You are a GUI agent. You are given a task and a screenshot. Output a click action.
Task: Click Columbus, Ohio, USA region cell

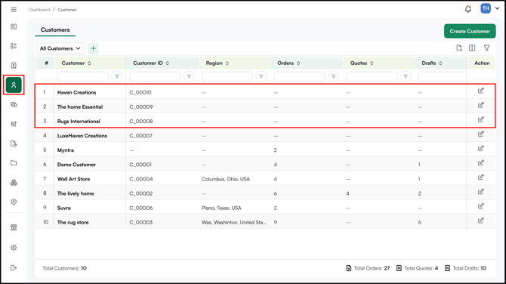pos(226,179)
